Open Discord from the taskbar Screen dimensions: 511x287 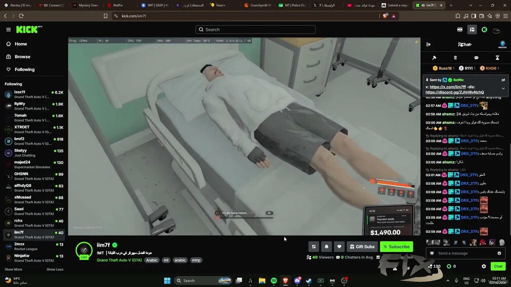click(297, 281)
